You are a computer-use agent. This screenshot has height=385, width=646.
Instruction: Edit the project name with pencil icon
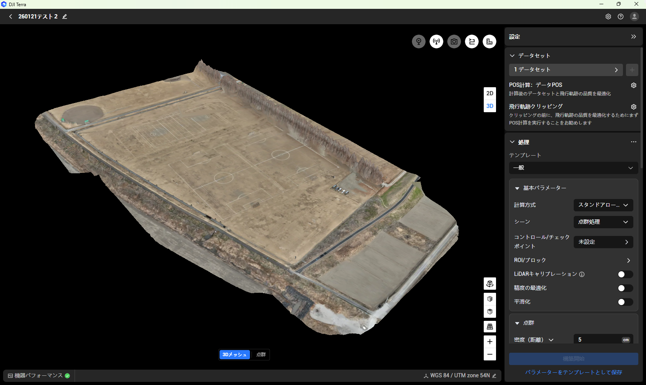coord(65,17)
